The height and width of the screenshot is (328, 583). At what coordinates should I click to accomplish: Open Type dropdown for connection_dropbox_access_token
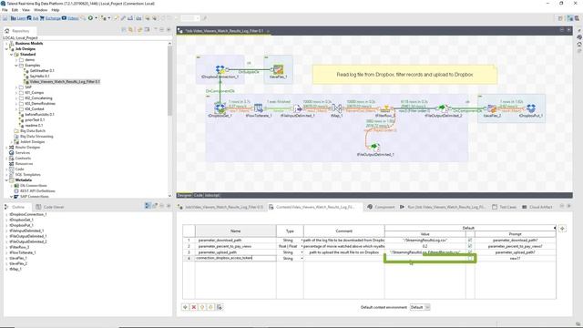pyautogui.click(x=302, y=258)
